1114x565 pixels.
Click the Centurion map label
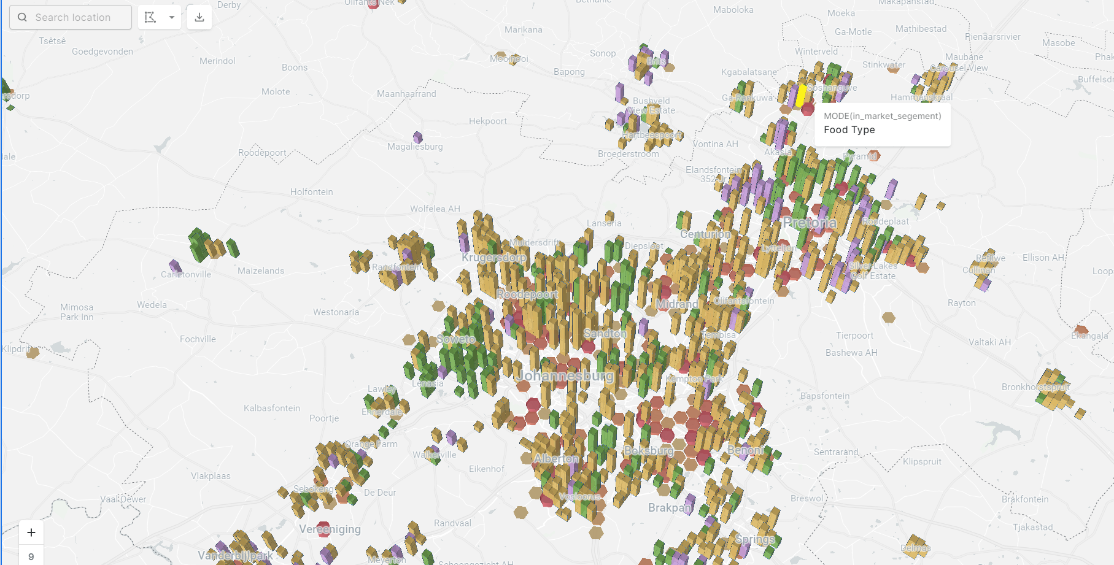point(705,234)
